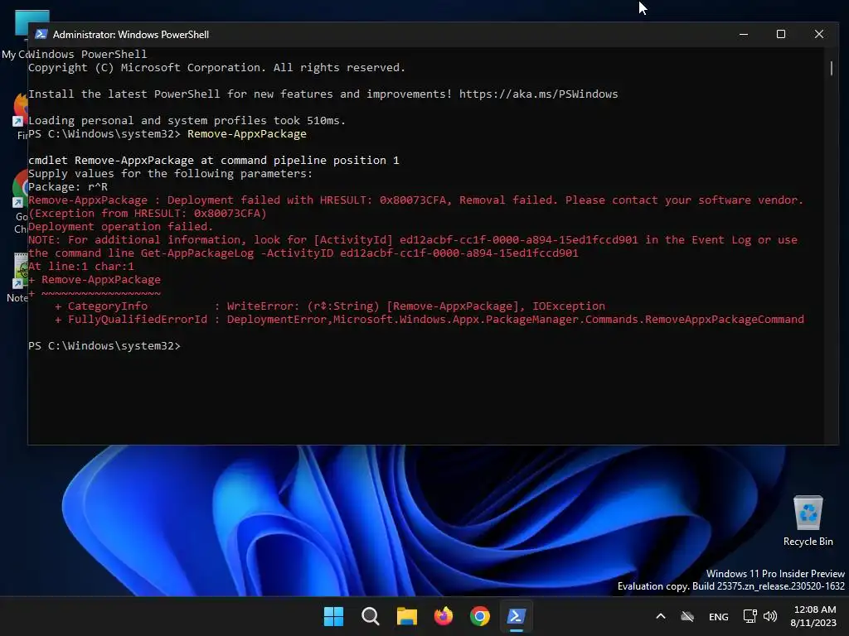Open the clock showing 12:08 AM
The image size is (849, 636).
pos(813,616)
